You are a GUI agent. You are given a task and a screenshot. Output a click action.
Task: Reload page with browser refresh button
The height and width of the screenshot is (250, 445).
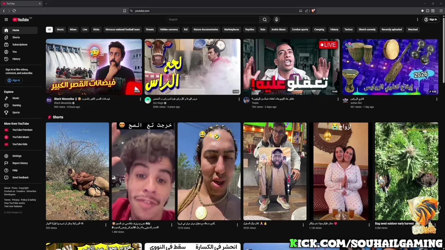14,11
